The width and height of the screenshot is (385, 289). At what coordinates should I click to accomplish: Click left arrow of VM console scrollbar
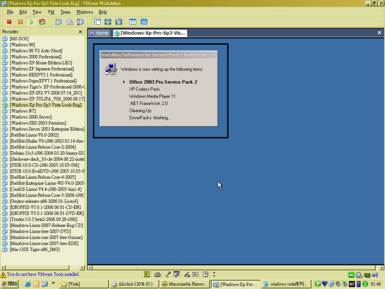click(x=90, y=267)
